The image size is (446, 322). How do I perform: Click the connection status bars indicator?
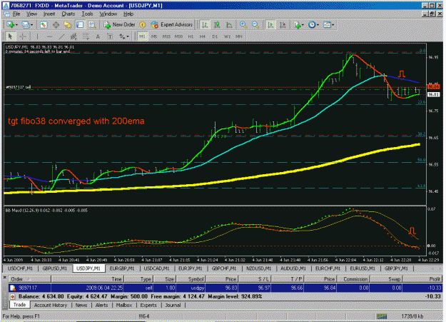tap(382, 316)
